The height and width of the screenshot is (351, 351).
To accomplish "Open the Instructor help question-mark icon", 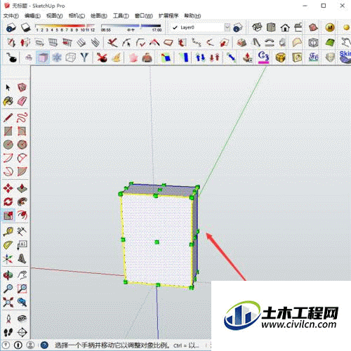I will [44, 345].
